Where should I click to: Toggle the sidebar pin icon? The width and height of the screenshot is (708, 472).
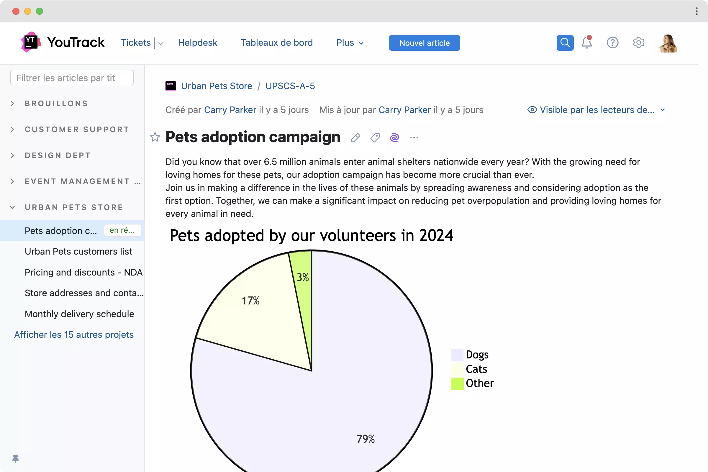pyautogui.click(x=15, y=458)
